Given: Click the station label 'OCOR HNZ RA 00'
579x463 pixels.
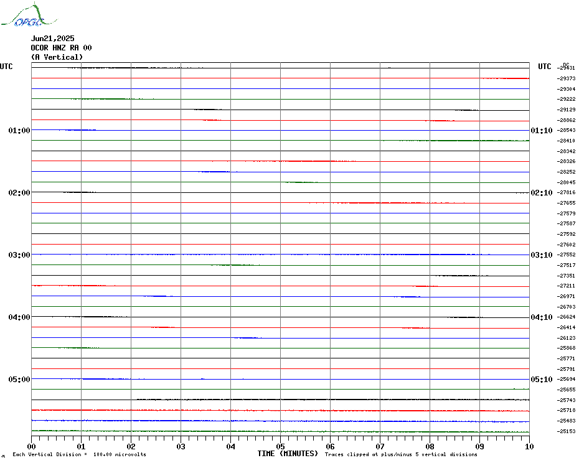Looking at the screenshot, I should 61,48.
